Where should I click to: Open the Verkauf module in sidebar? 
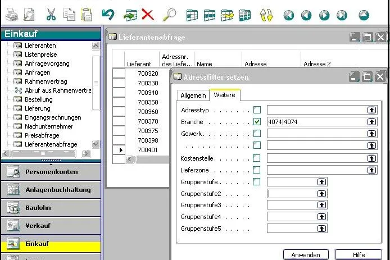[x=51, y=225]
